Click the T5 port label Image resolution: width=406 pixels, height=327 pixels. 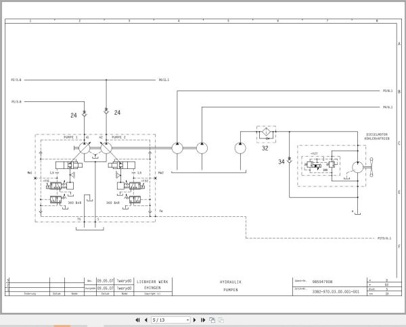[79, 219]
